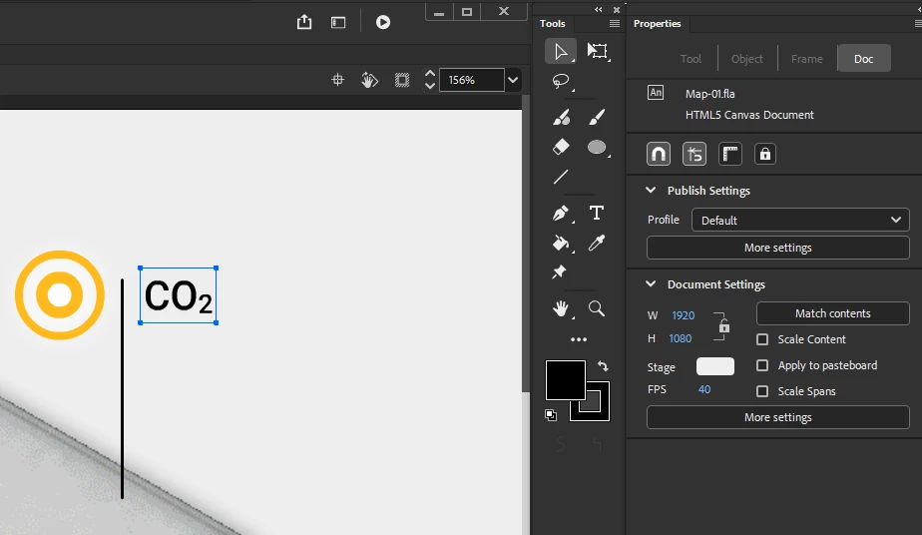Enable the Scale Content checkbox

point(762,339)
